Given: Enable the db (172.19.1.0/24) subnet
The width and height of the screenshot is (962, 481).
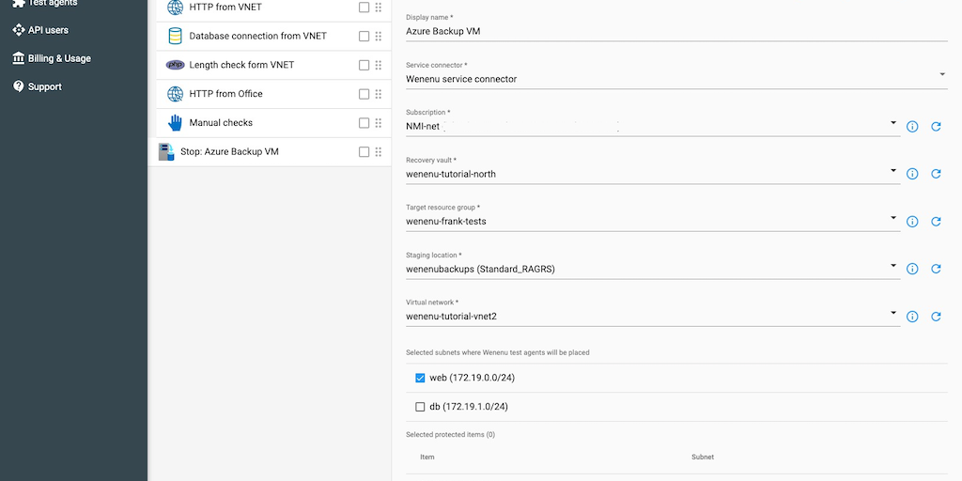Looking at the screenshot, I should 420,407.
